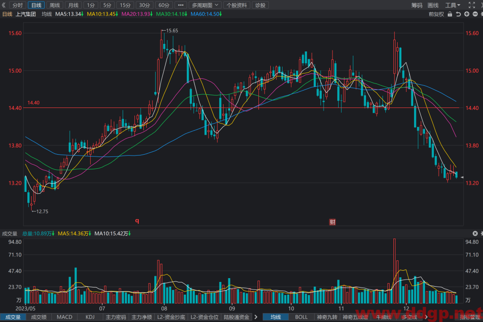Switch to 周线 weekly chart

[x=55, y=5]
